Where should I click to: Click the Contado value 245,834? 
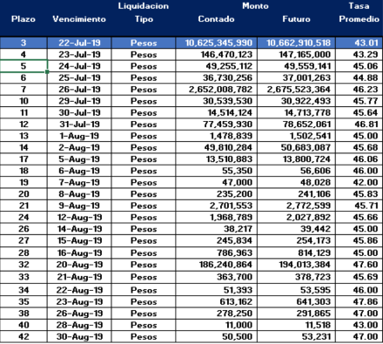(x=216, y=240)
